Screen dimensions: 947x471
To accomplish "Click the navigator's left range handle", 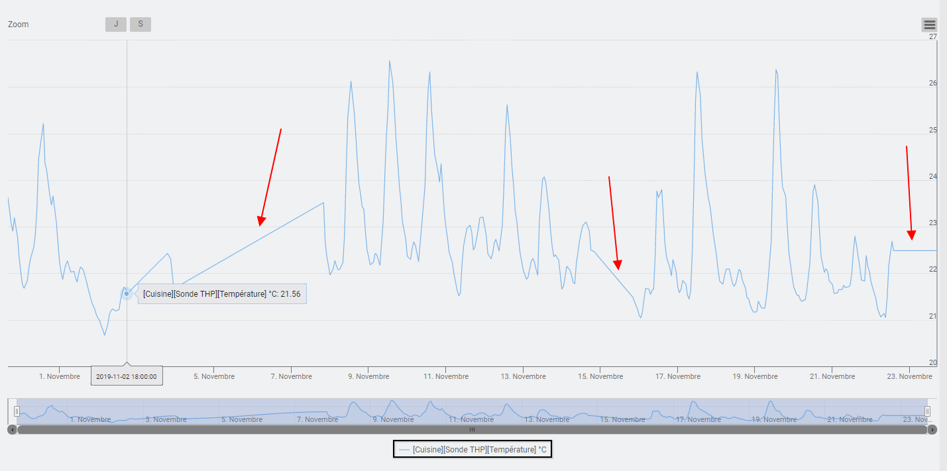I will pos(17,411).
